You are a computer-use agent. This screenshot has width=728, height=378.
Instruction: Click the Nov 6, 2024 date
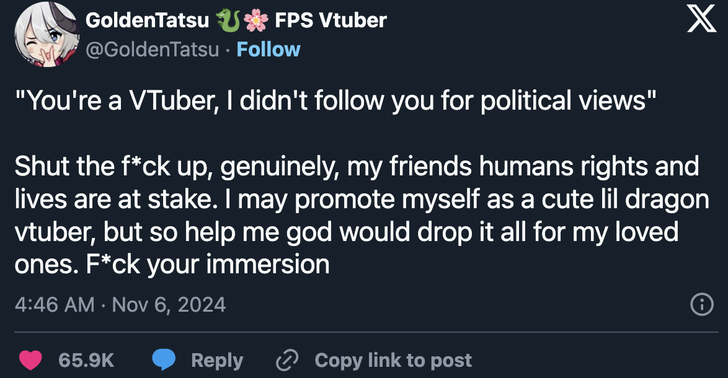click(x=169, y=305)
